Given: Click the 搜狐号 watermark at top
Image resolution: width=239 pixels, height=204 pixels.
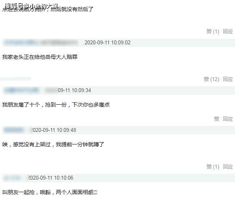Looking at the screenshot, I should pos(31,6).
